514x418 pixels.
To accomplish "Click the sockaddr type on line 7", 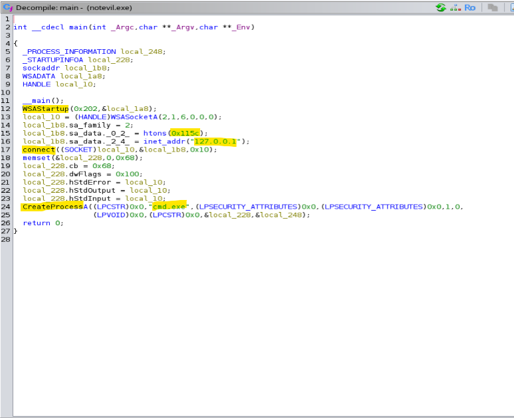I will click(41, 68).
